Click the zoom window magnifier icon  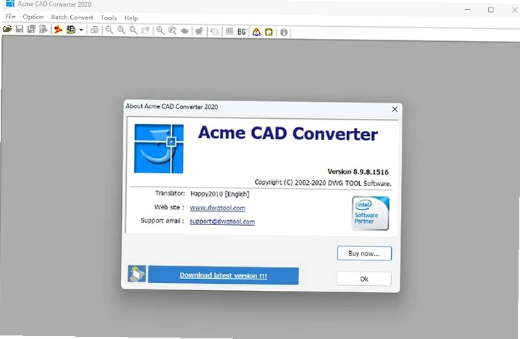point(160,31)
